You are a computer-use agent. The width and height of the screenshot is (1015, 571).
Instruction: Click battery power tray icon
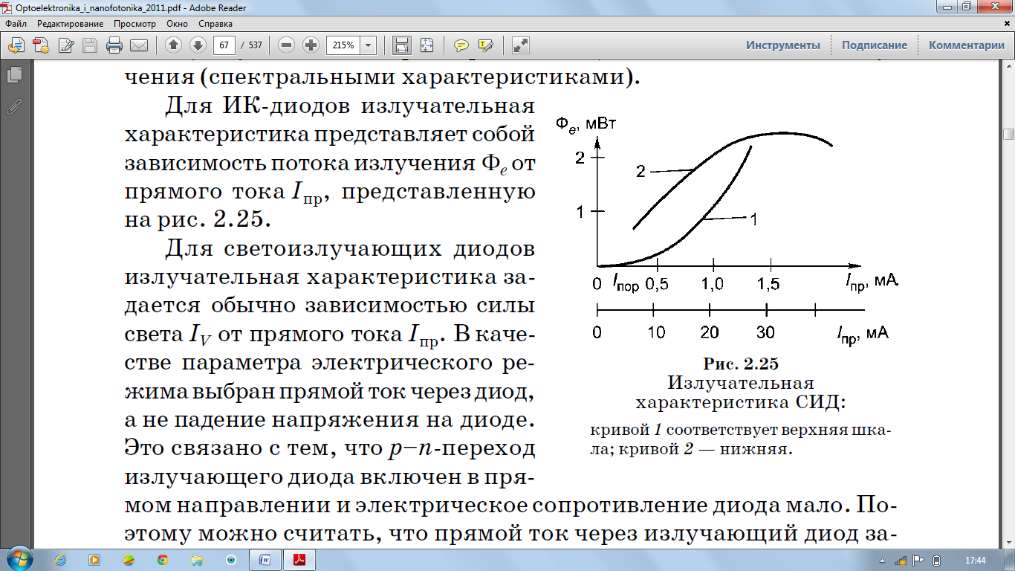pyautogui.click(x=936, y=561)
